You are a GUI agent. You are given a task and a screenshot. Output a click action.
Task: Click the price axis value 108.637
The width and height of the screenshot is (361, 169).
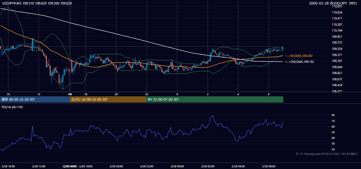[337, 79]
